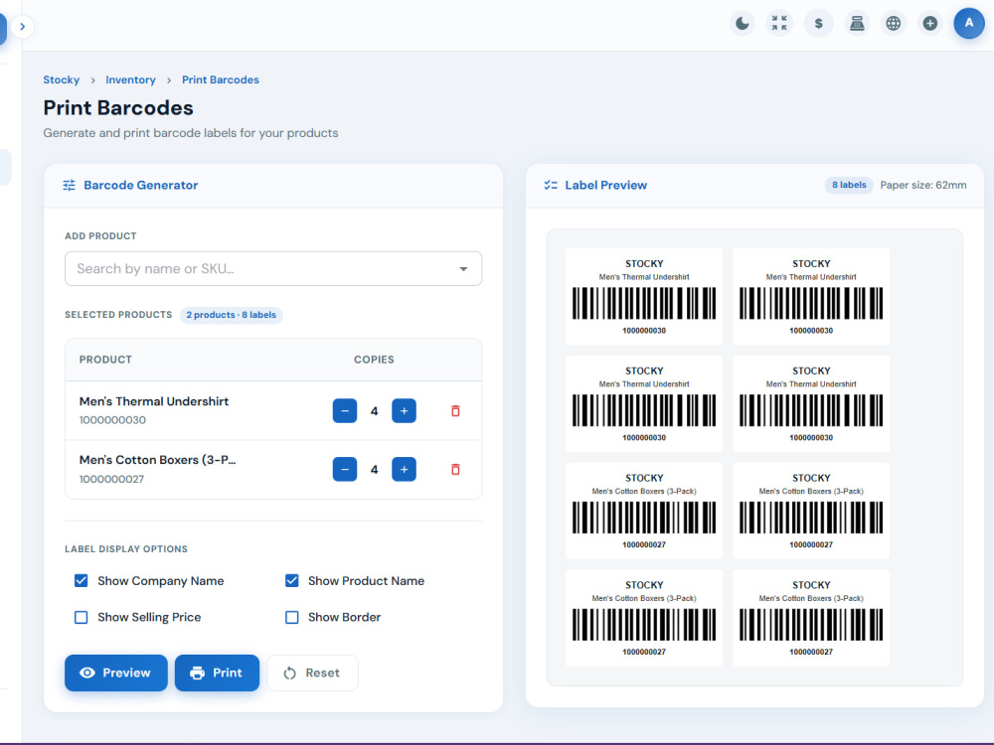Delete Men's Cotton Boxers row
Image resolution: width=994 pixels, height=745 pixels.
[x=455, y=470]
